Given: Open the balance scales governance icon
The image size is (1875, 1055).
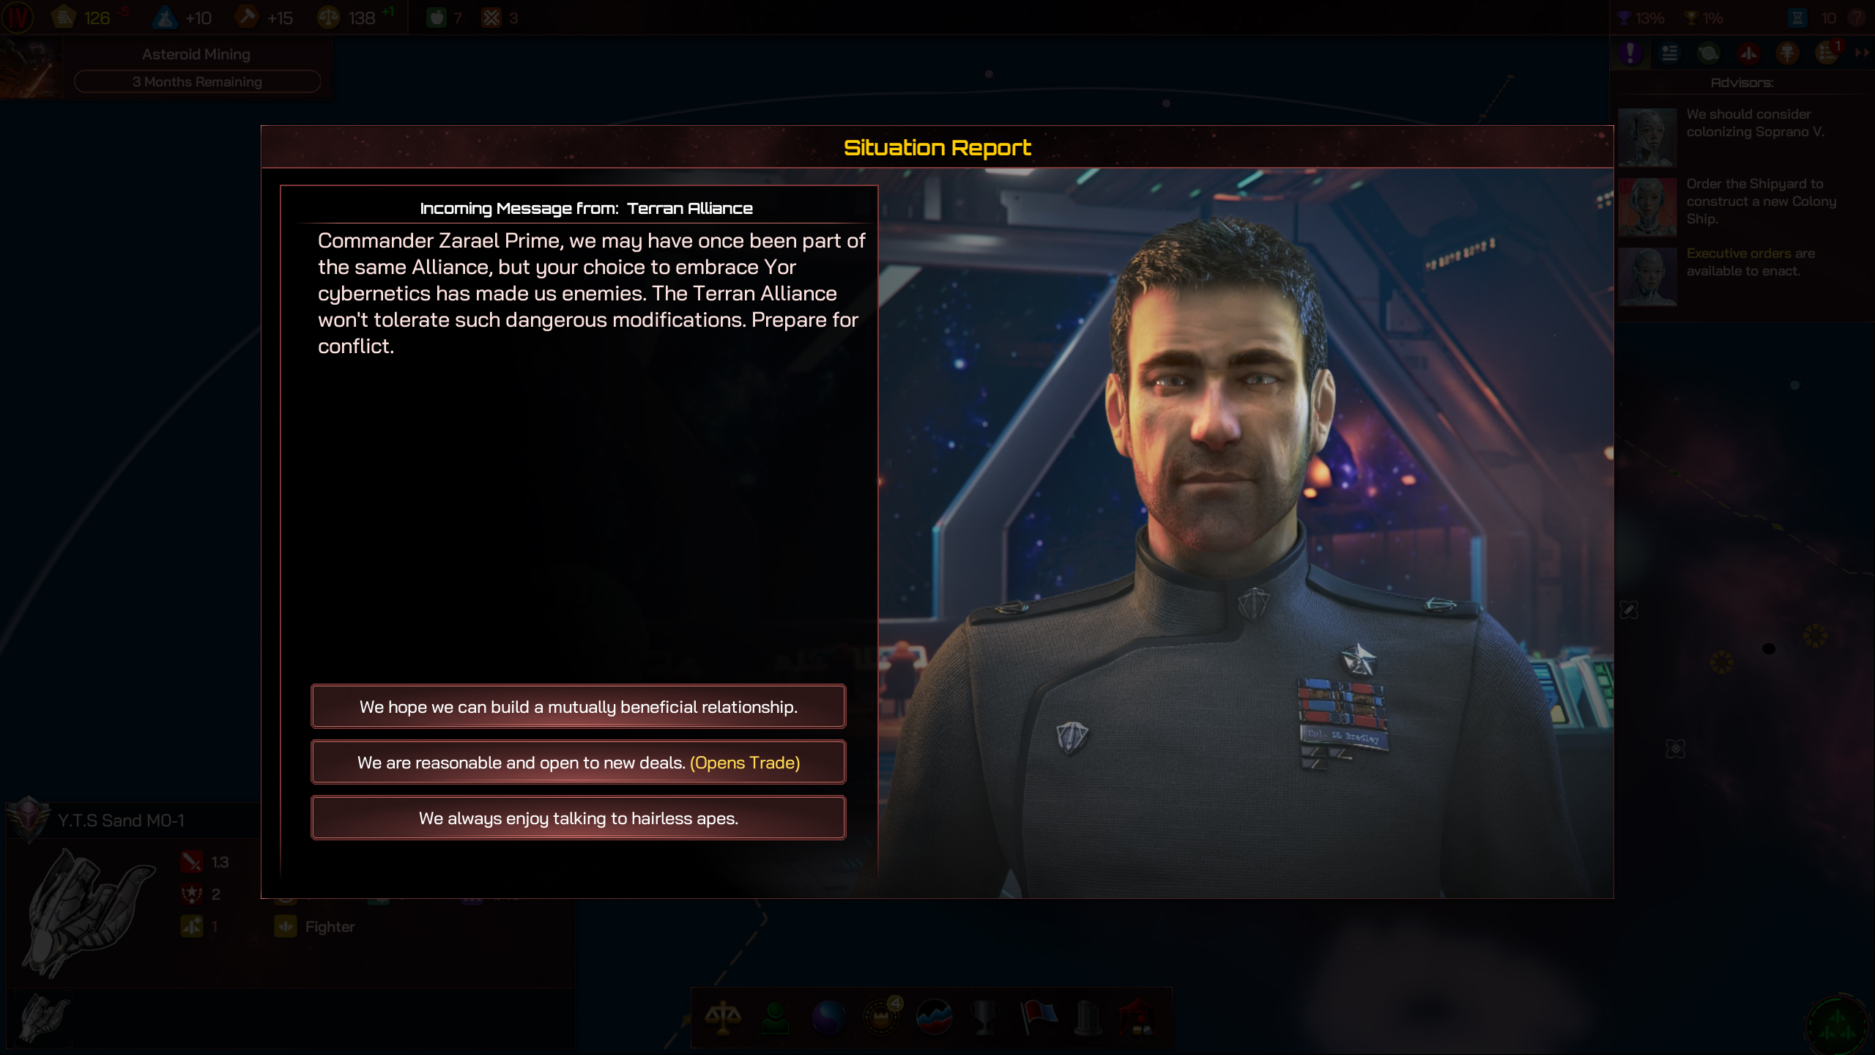Looking at the screenshot, I should (722, 1018).
